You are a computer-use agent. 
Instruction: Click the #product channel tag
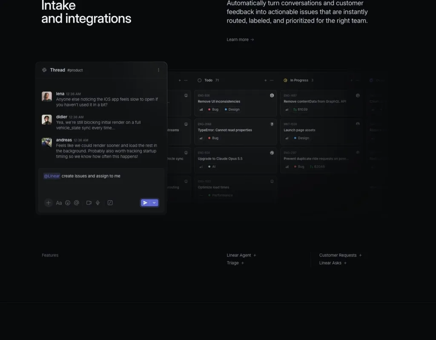pyautogui.click(x=75, y=70)
